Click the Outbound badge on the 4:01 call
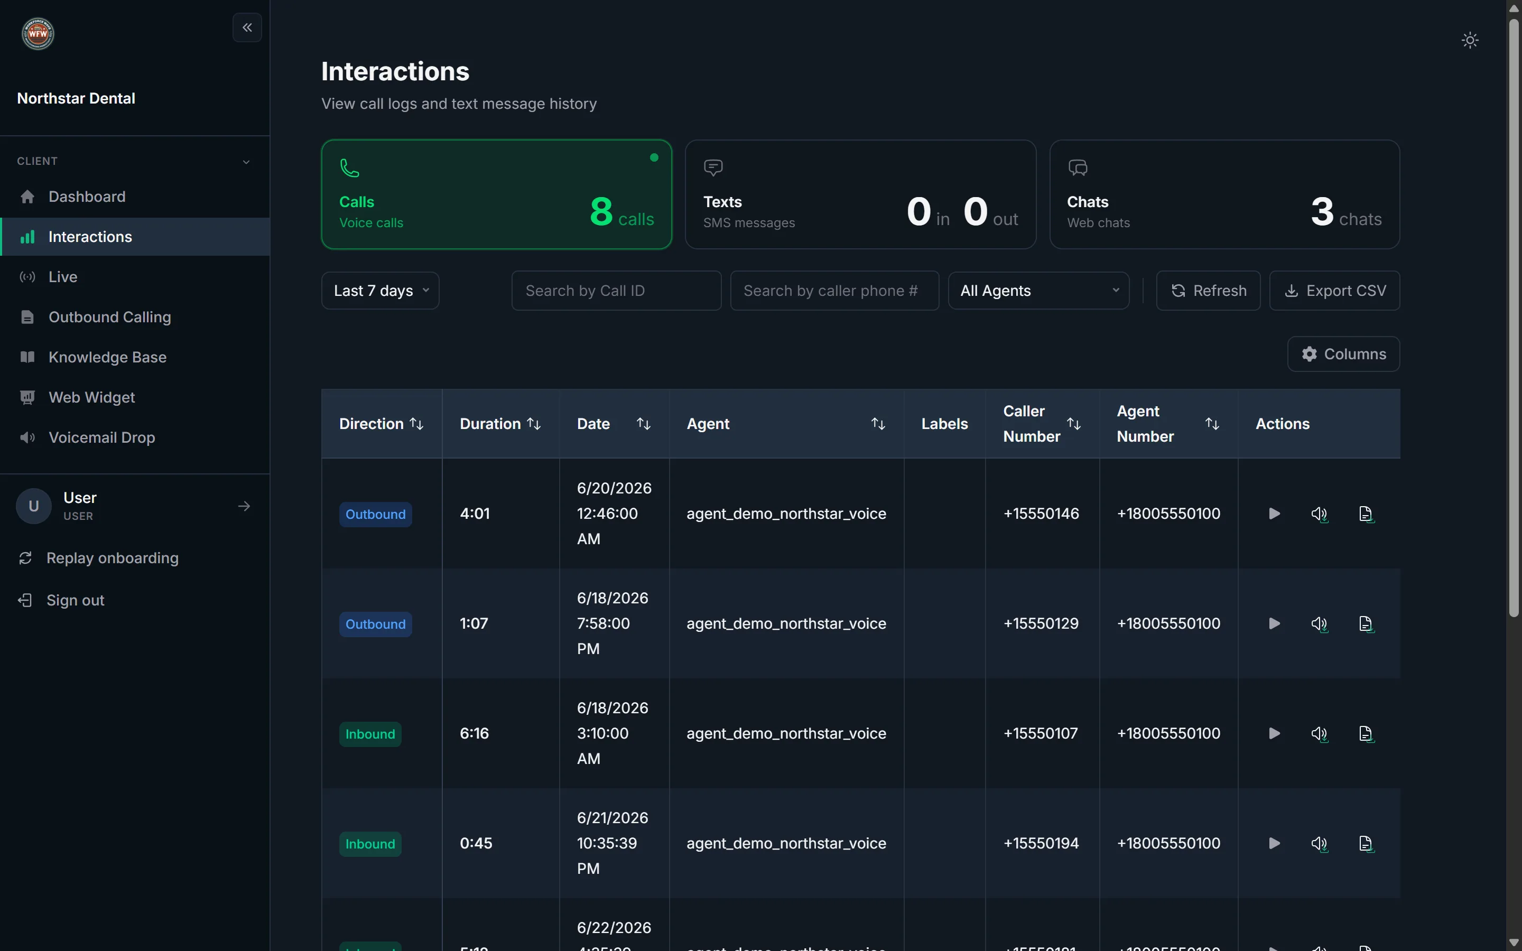Image resolution: width=1522 pixels, height=951 pixels. pyautogui.click(x=375, y=515)
